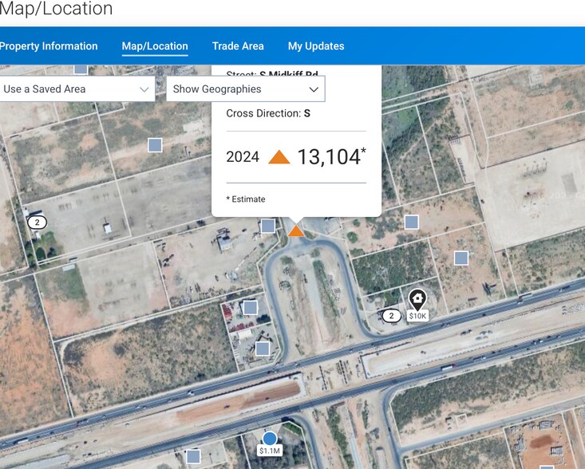Click the route 2 shield near left edge

tap(36, 222)
